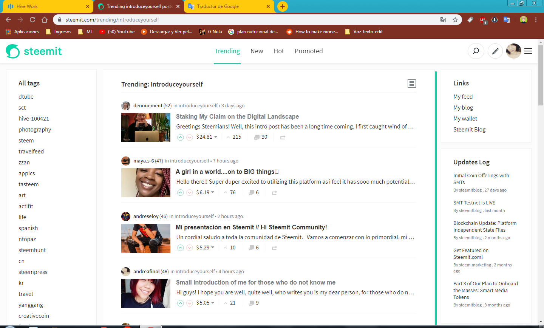This screenshot has width=544, height=328.
Task: Switch to the Hot tab
Action: tap(279, 51)
